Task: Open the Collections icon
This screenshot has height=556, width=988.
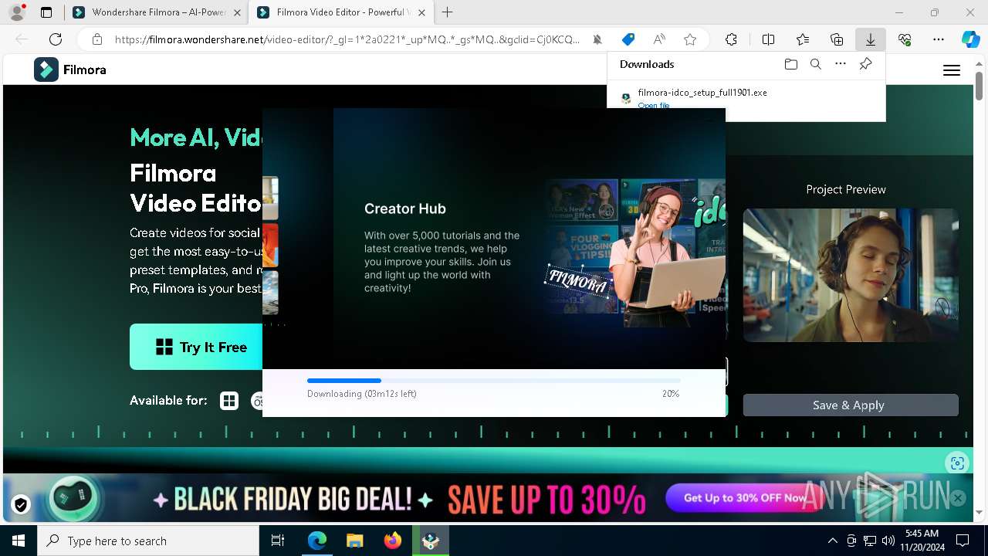Action: point(837,39)
